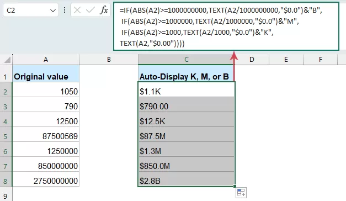Select row 8 header

[6, 179]
